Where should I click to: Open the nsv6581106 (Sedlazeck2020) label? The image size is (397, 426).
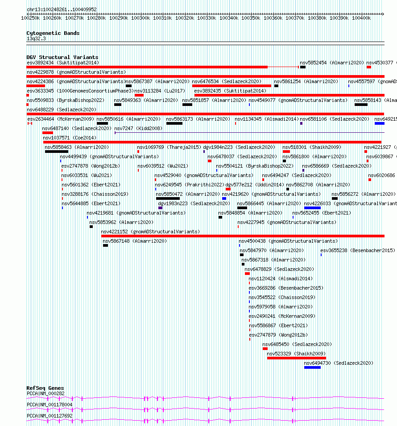(335, 119)
